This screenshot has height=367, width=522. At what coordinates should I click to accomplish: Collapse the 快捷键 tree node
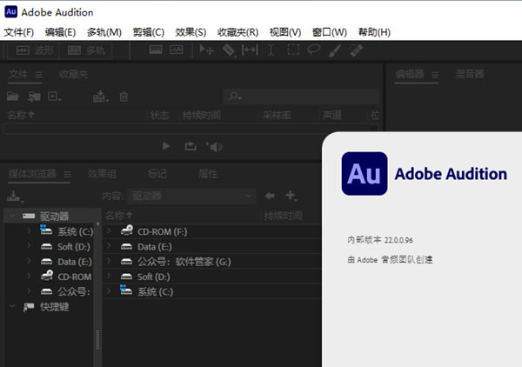coord(12,306)
